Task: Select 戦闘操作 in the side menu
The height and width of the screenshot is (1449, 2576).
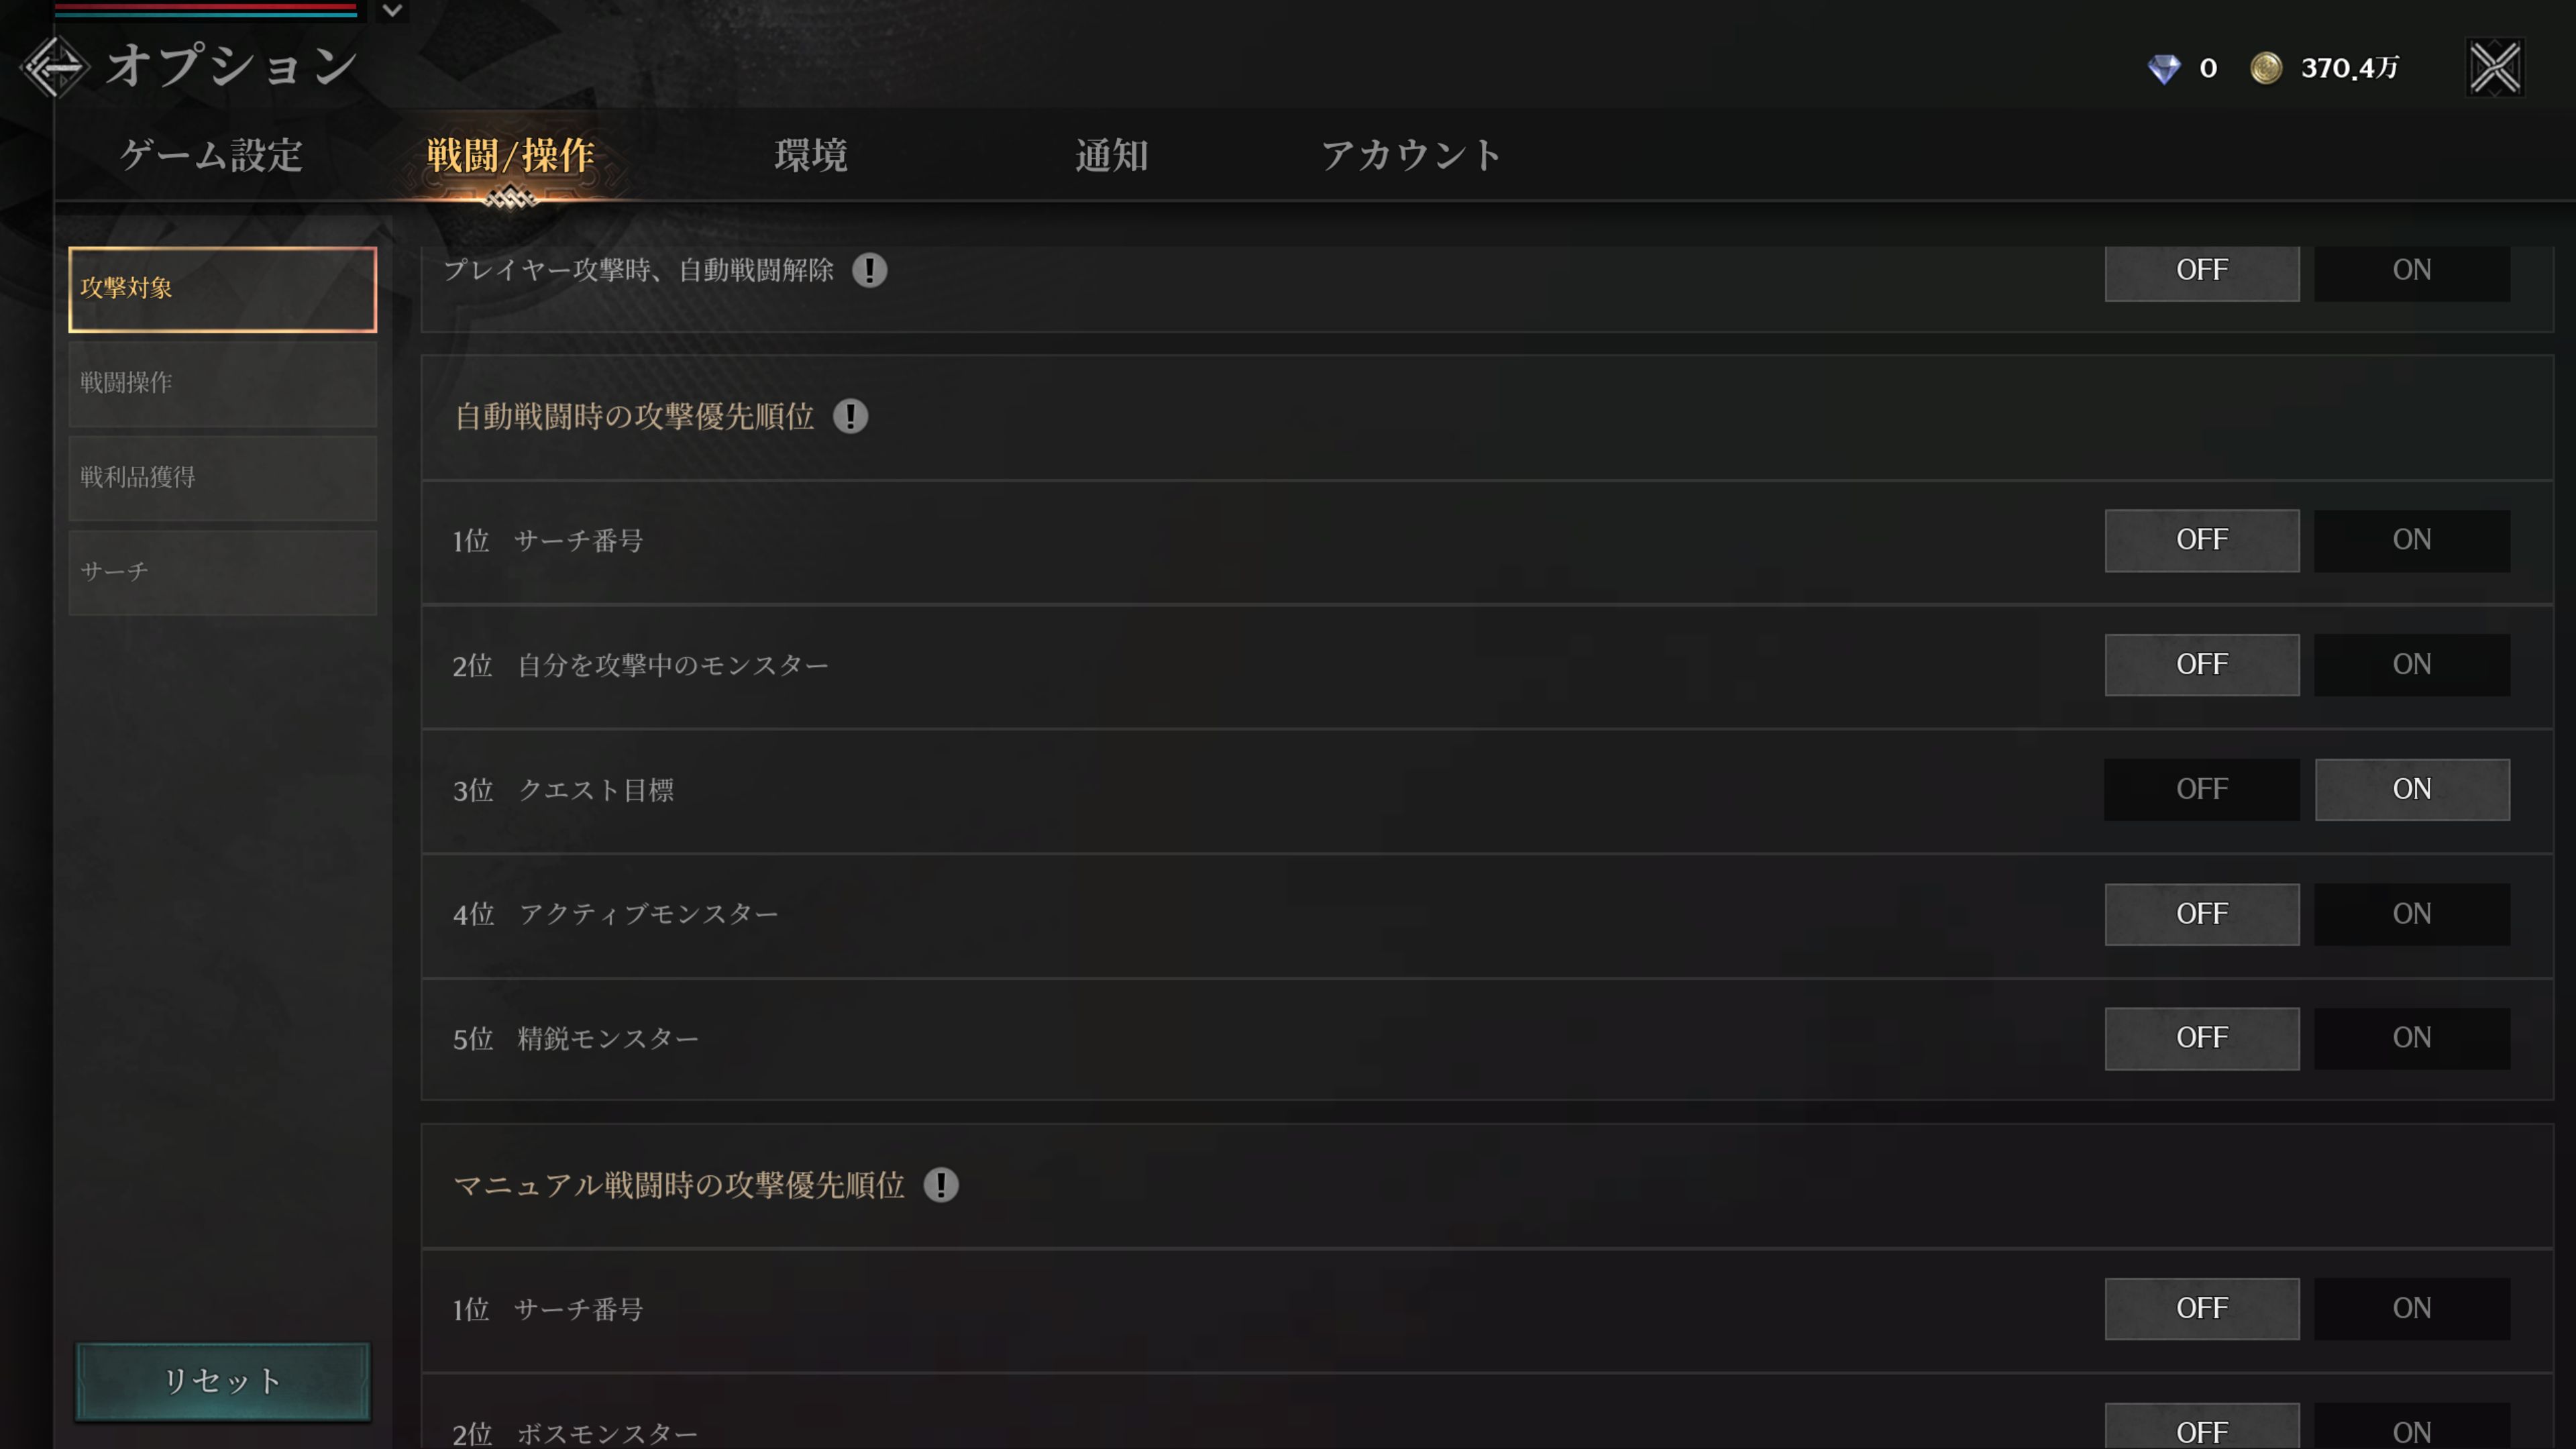Action: [x=222, y=384]
